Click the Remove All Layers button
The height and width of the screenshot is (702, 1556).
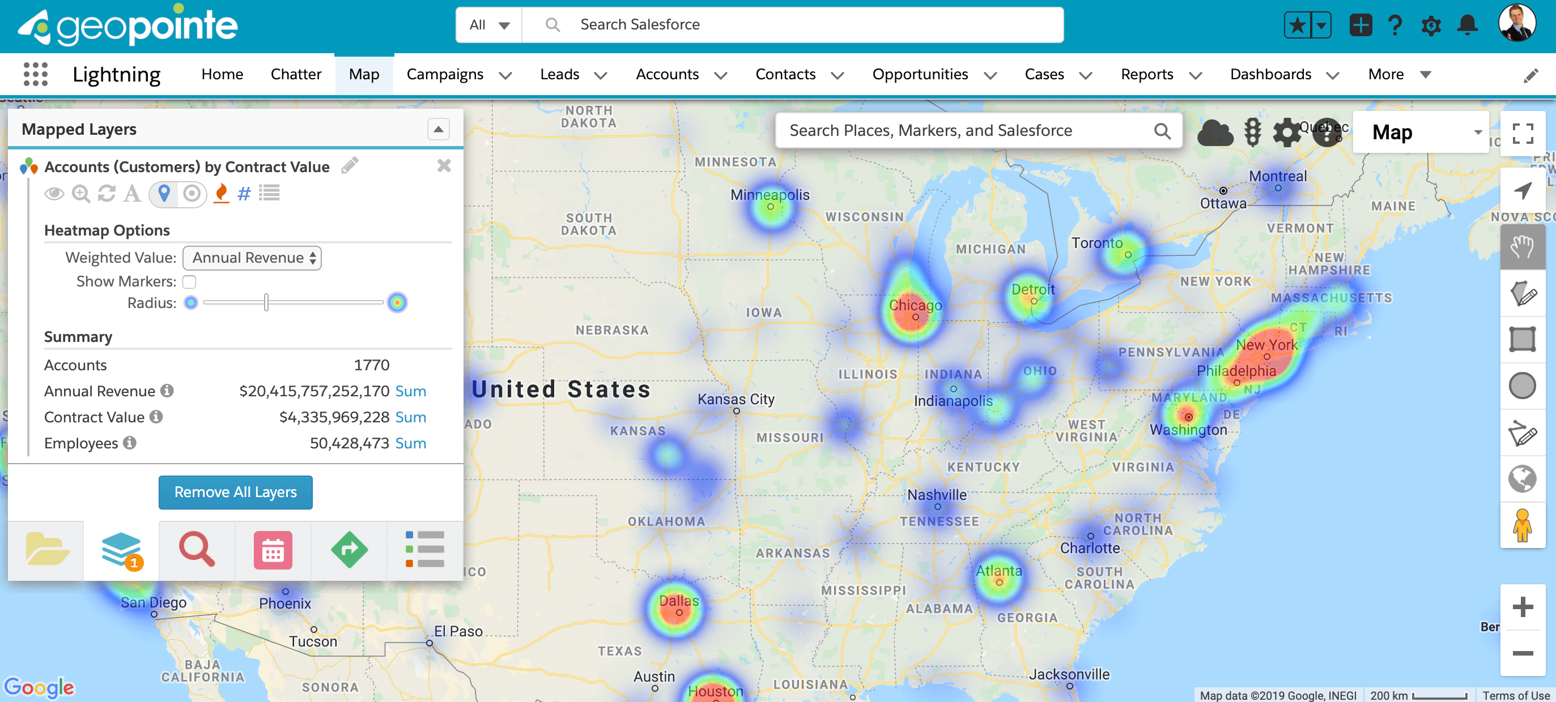236,492
